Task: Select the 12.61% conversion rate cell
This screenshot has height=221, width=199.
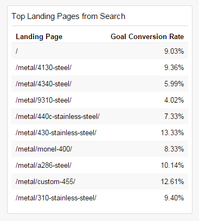Action: [172, 181]
